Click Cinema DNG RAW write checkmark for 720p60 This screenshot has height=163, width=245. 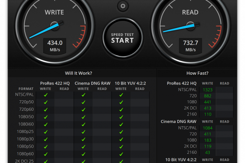(x=83, y=110)
